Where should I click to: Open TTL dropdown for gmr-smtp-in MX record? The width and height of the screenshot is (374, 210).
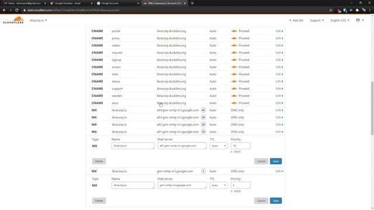[x=219, y=185]
